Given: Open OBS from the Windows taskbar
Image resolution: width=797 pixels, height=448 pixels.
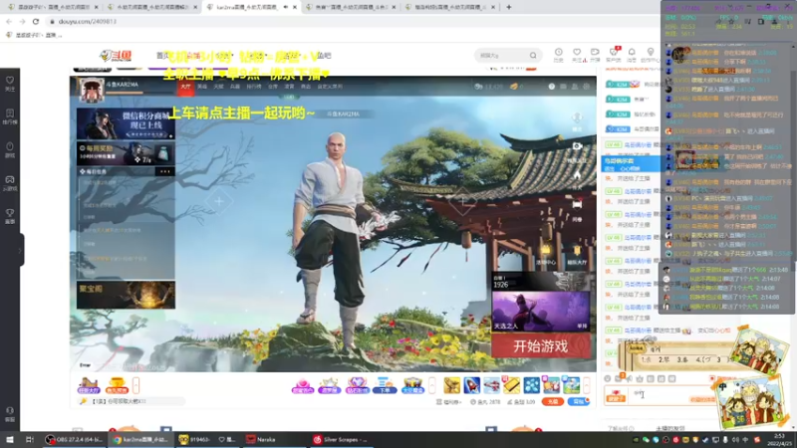Looking at the screenshot, I should 74,440.
